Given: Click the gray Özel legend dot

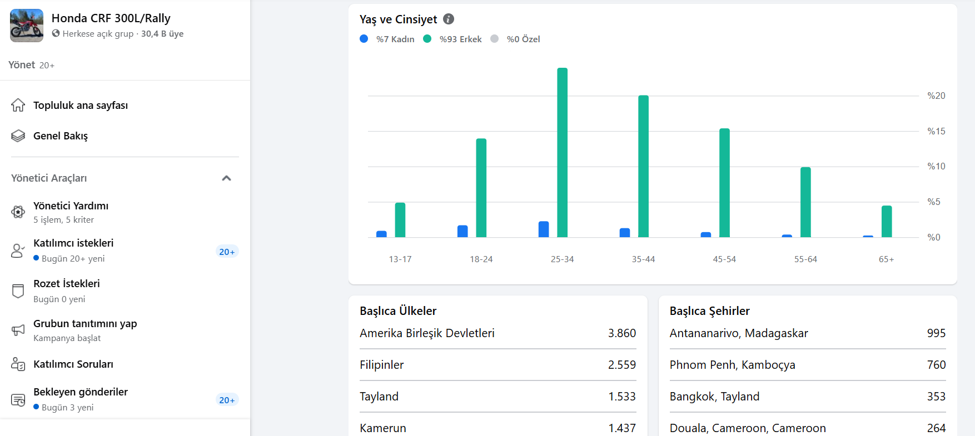Looking at the screenshot, I should coord(495,39).
